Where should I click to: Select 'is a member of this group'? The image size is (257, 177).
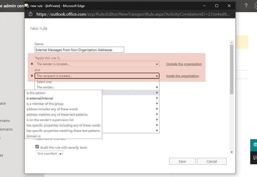click(63, 104)
